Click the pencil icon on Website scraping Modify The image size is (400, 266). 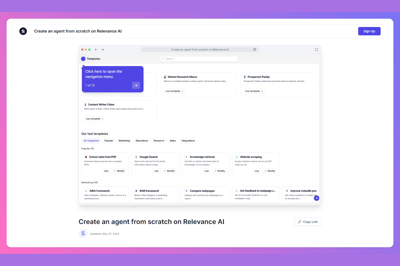pyautogui.click(x=265, y=171)
